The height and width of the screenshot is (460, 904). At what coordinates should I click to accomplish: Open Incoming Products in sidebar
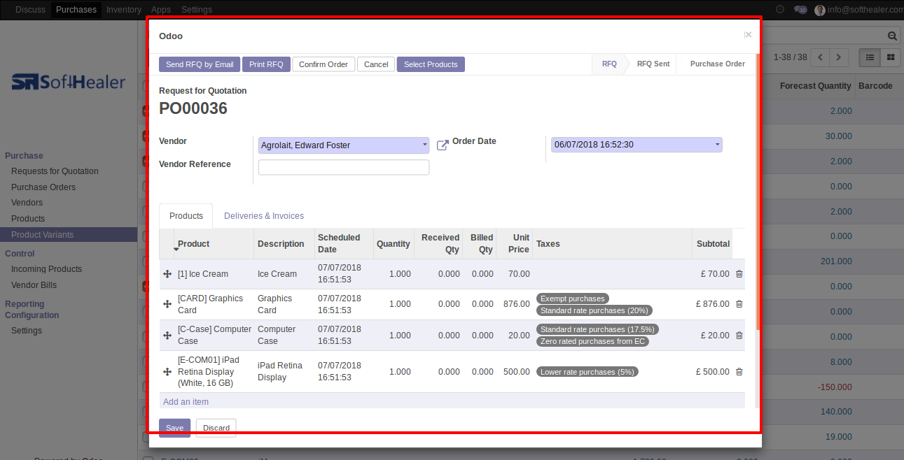(x=46, y=269)
